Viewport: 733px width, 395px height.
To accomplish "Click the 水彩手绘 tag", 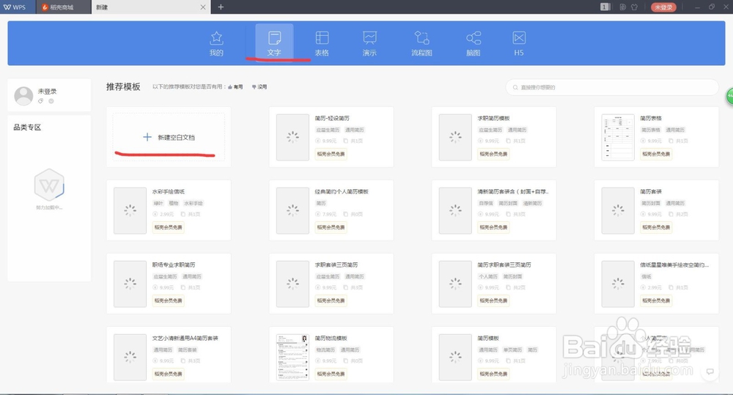I will [193, 203].
